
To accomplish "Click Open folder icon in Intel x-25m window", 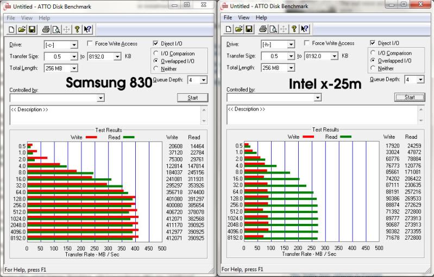I will 239,29.
